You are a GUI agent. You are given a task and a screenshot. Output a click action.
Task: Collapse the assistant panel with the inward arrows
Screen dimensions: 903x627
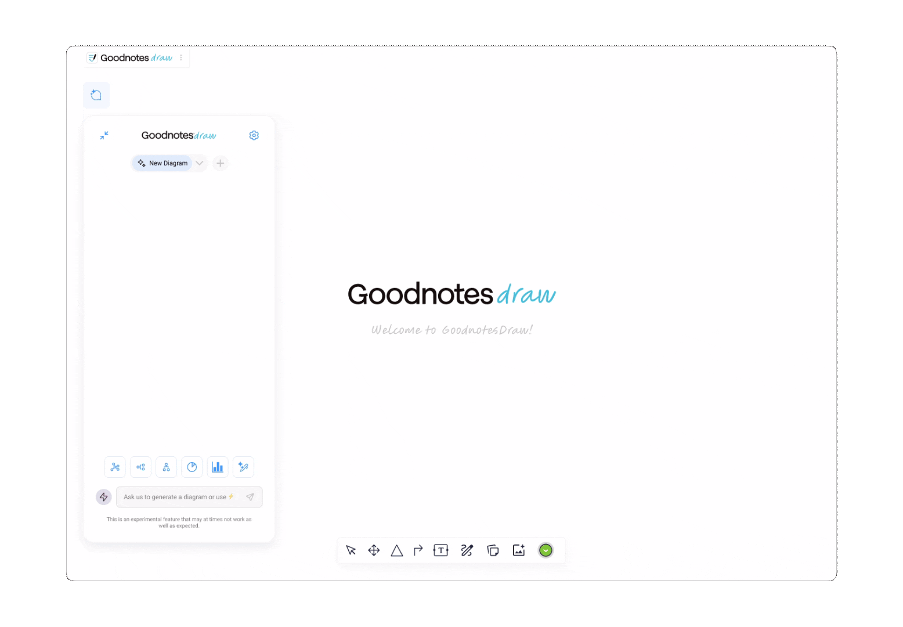point(104,135)
